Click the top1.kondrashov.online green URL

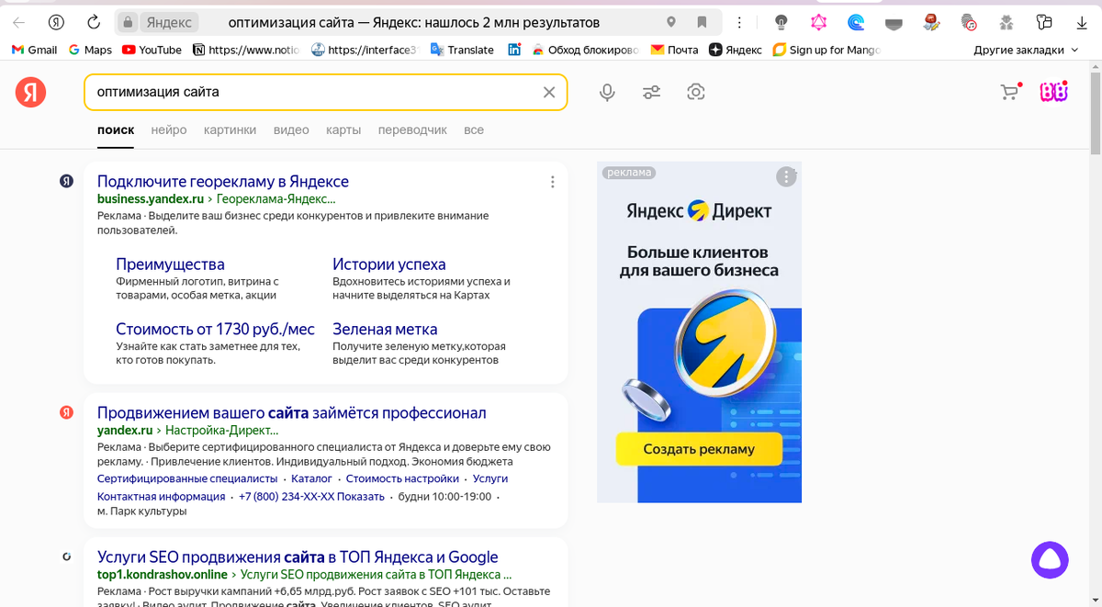[162, 574]
